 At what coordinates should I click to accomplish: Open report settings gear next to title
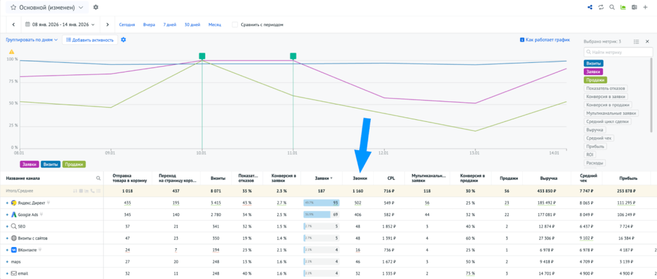point(96,7)
